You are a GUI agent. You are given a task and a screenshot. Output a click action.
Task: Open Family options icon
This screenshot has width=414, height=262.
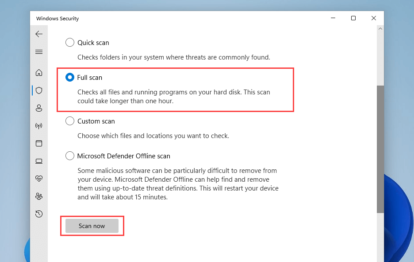click(39, 196)
